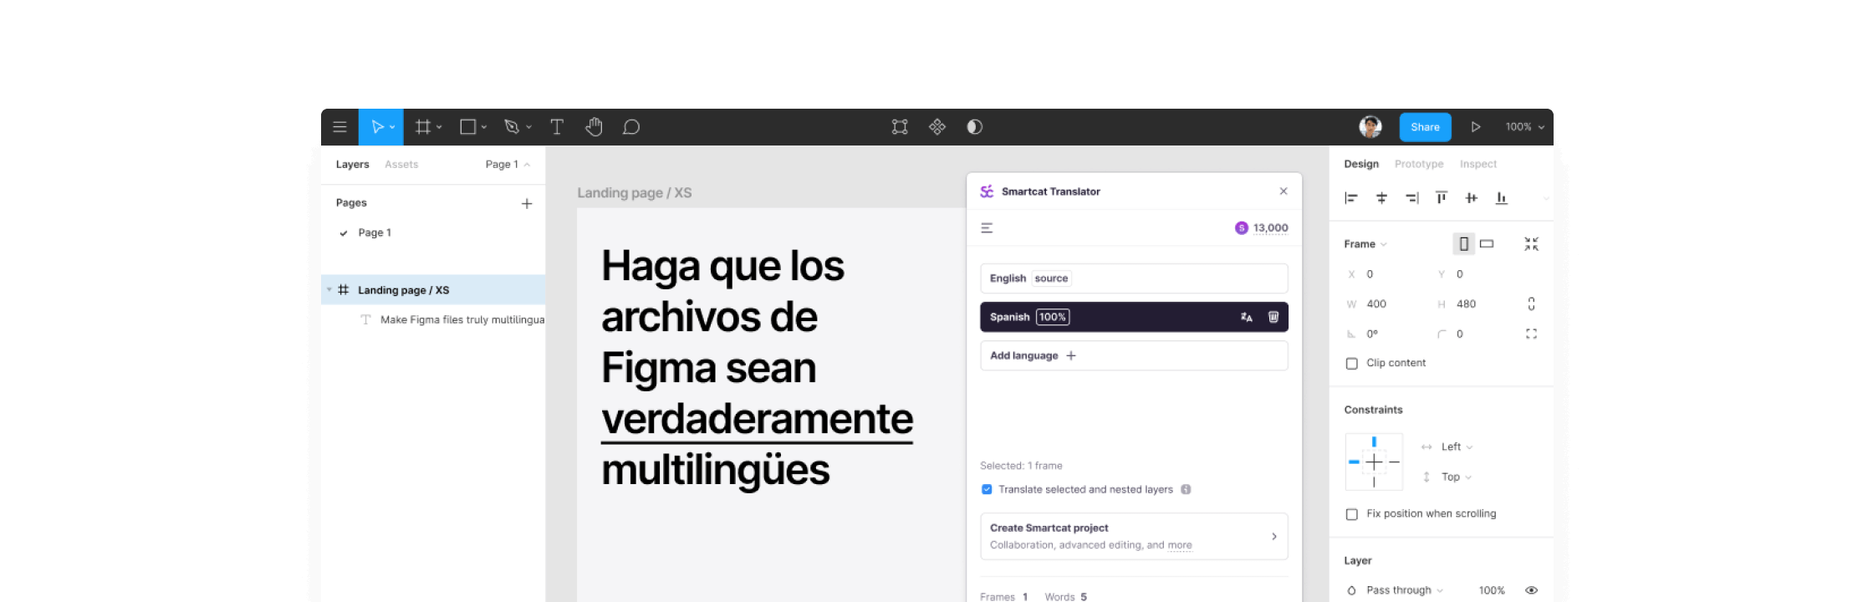1873x602 pixels.
Task: Switch to the Layers tab
Action: pos(352,165)
